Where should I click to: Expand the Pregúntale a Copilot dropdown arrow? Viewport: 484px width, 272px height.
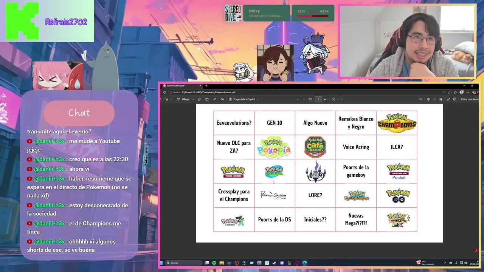click(258, 99)
